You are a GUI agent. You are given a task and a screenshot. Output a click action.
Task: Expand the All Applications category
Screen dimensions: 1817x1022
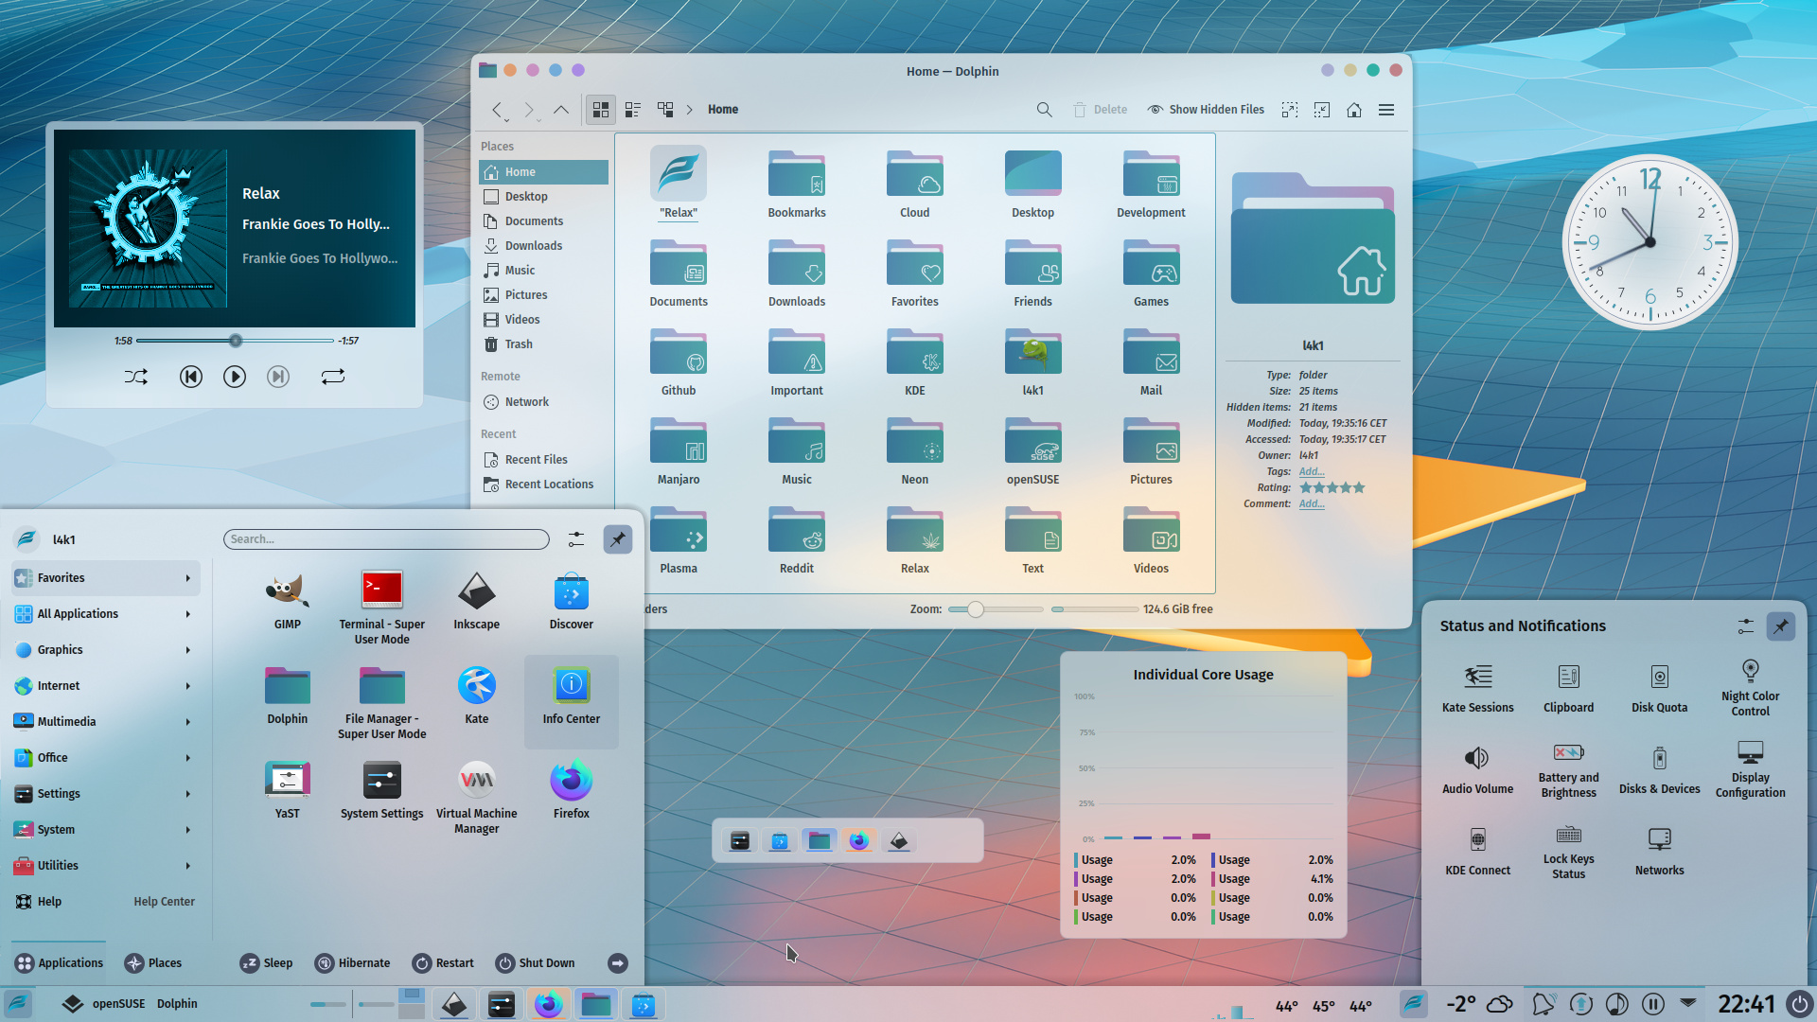(105, 614)
